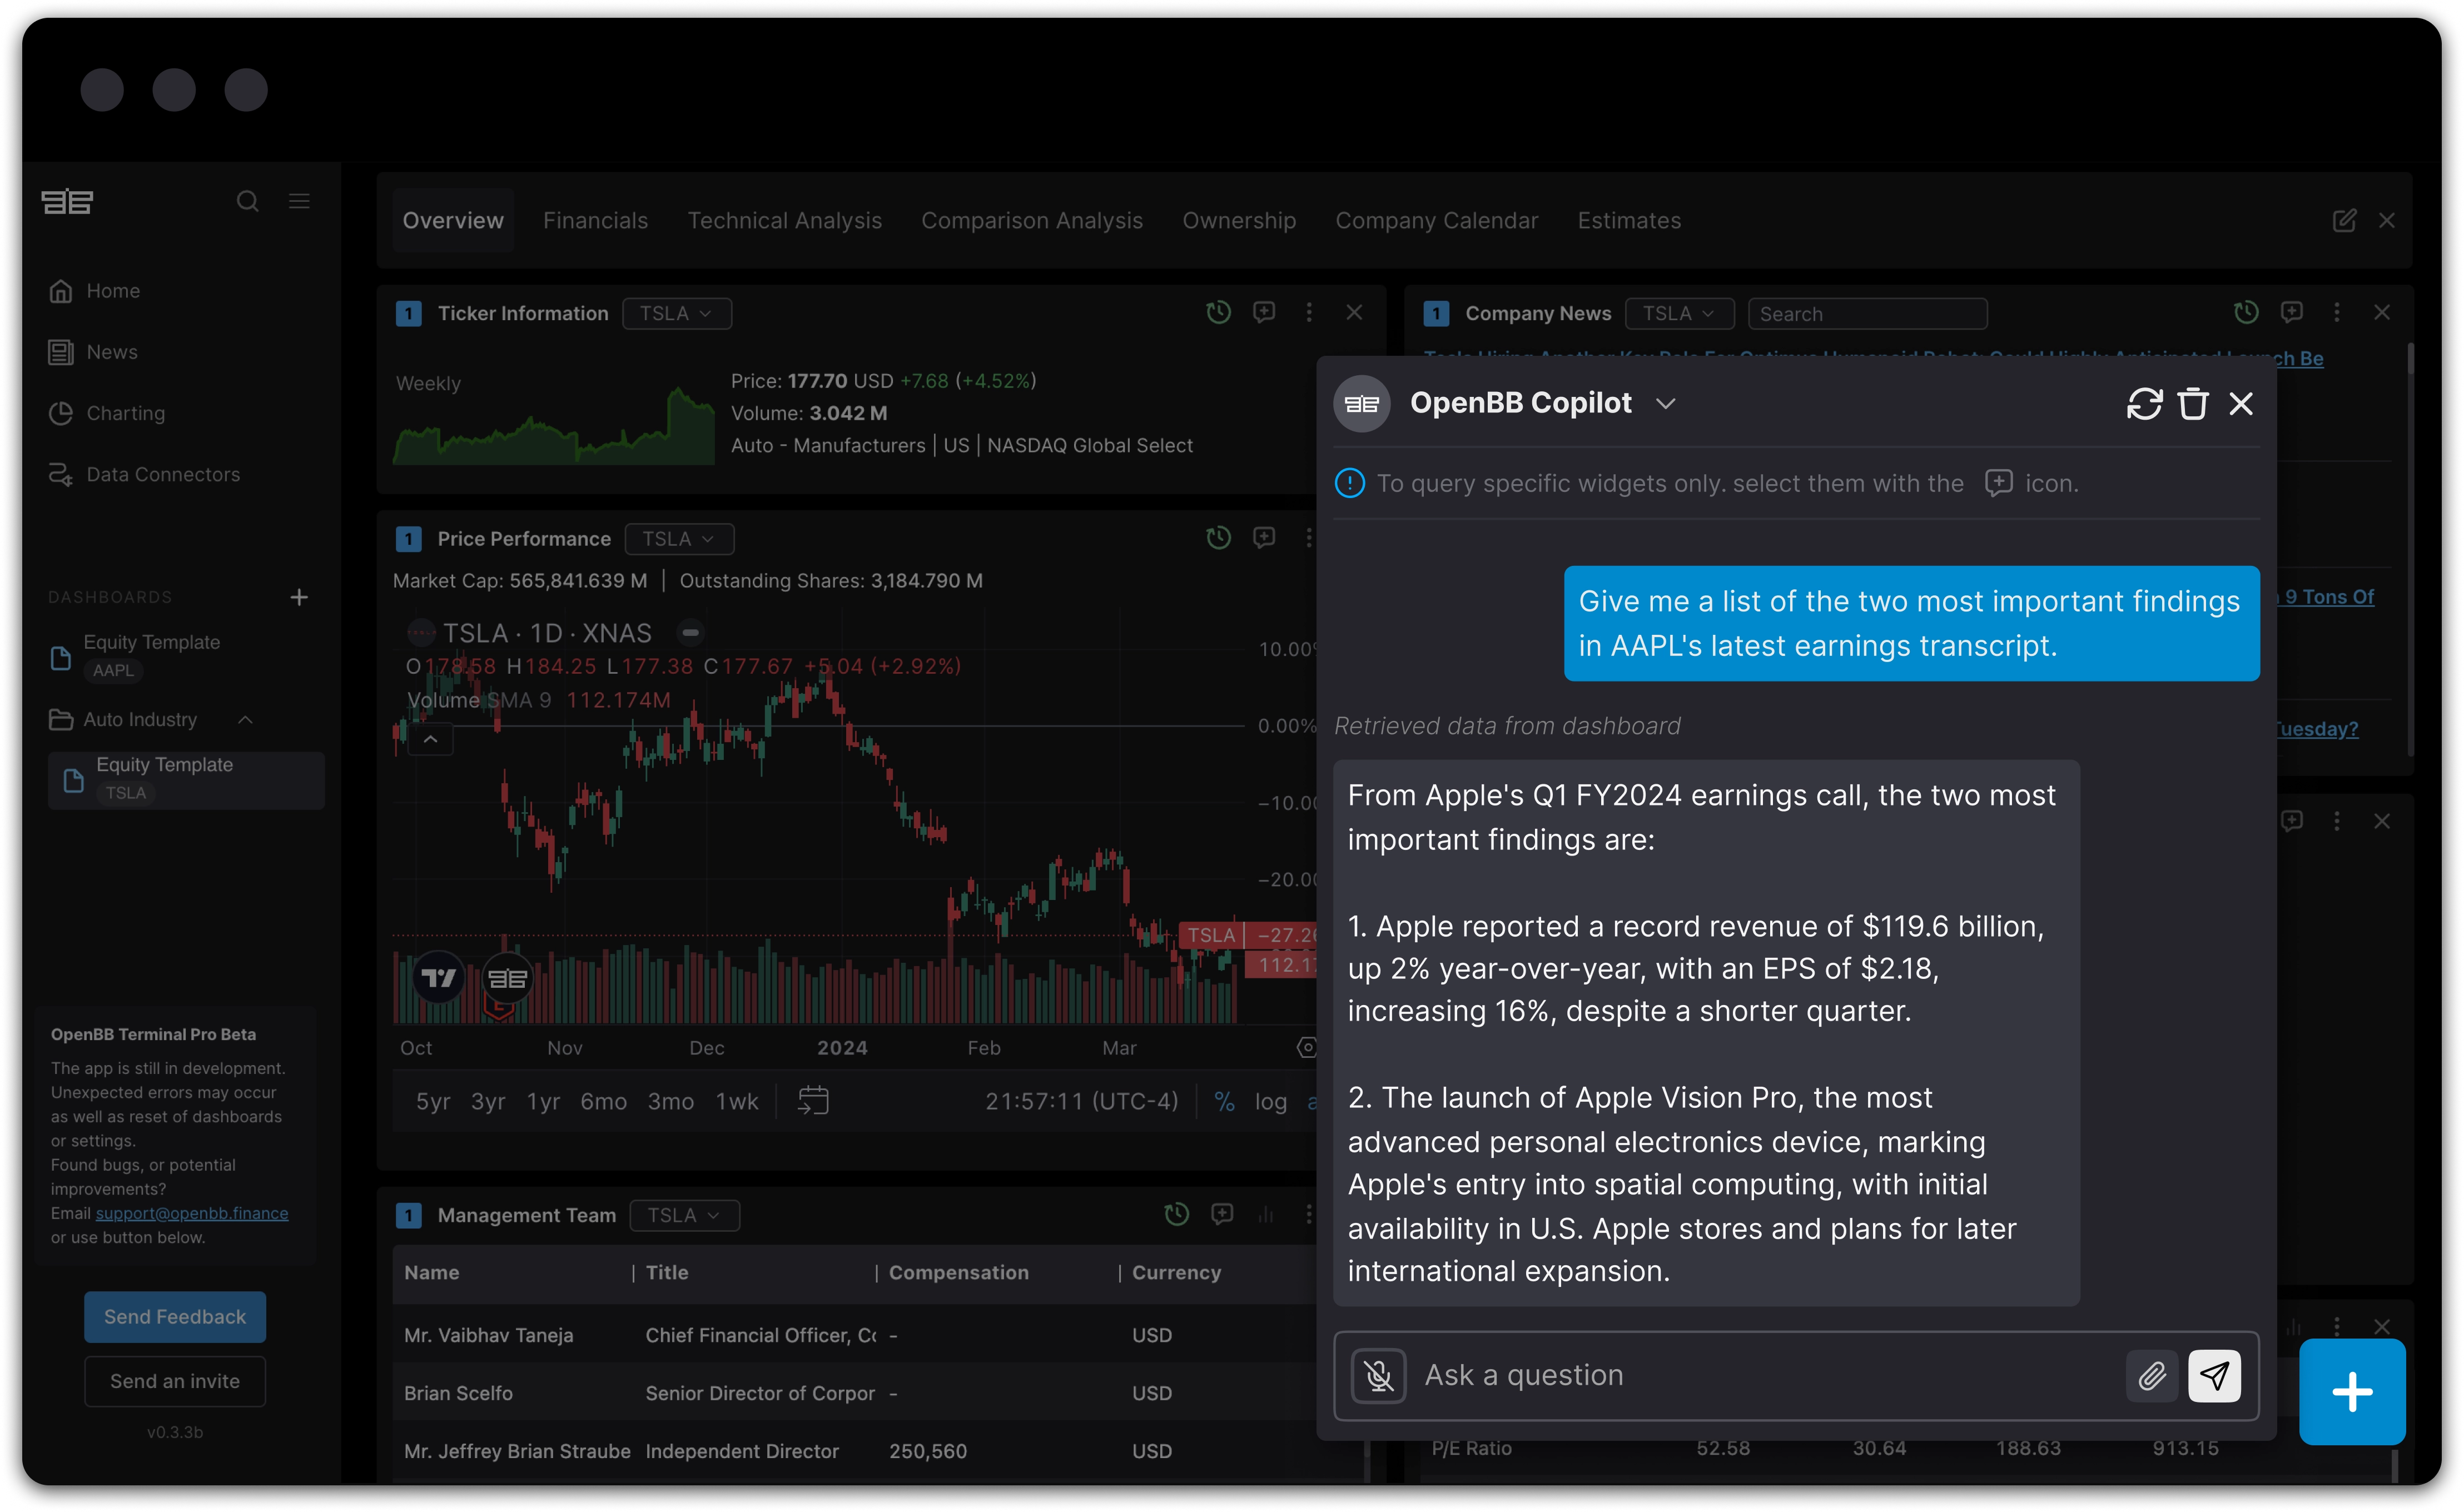This screenshot has width=2464, height=1512.
Task: Clear the Copilot chat with the trash icon
Action: click(x=2194, y=403)
